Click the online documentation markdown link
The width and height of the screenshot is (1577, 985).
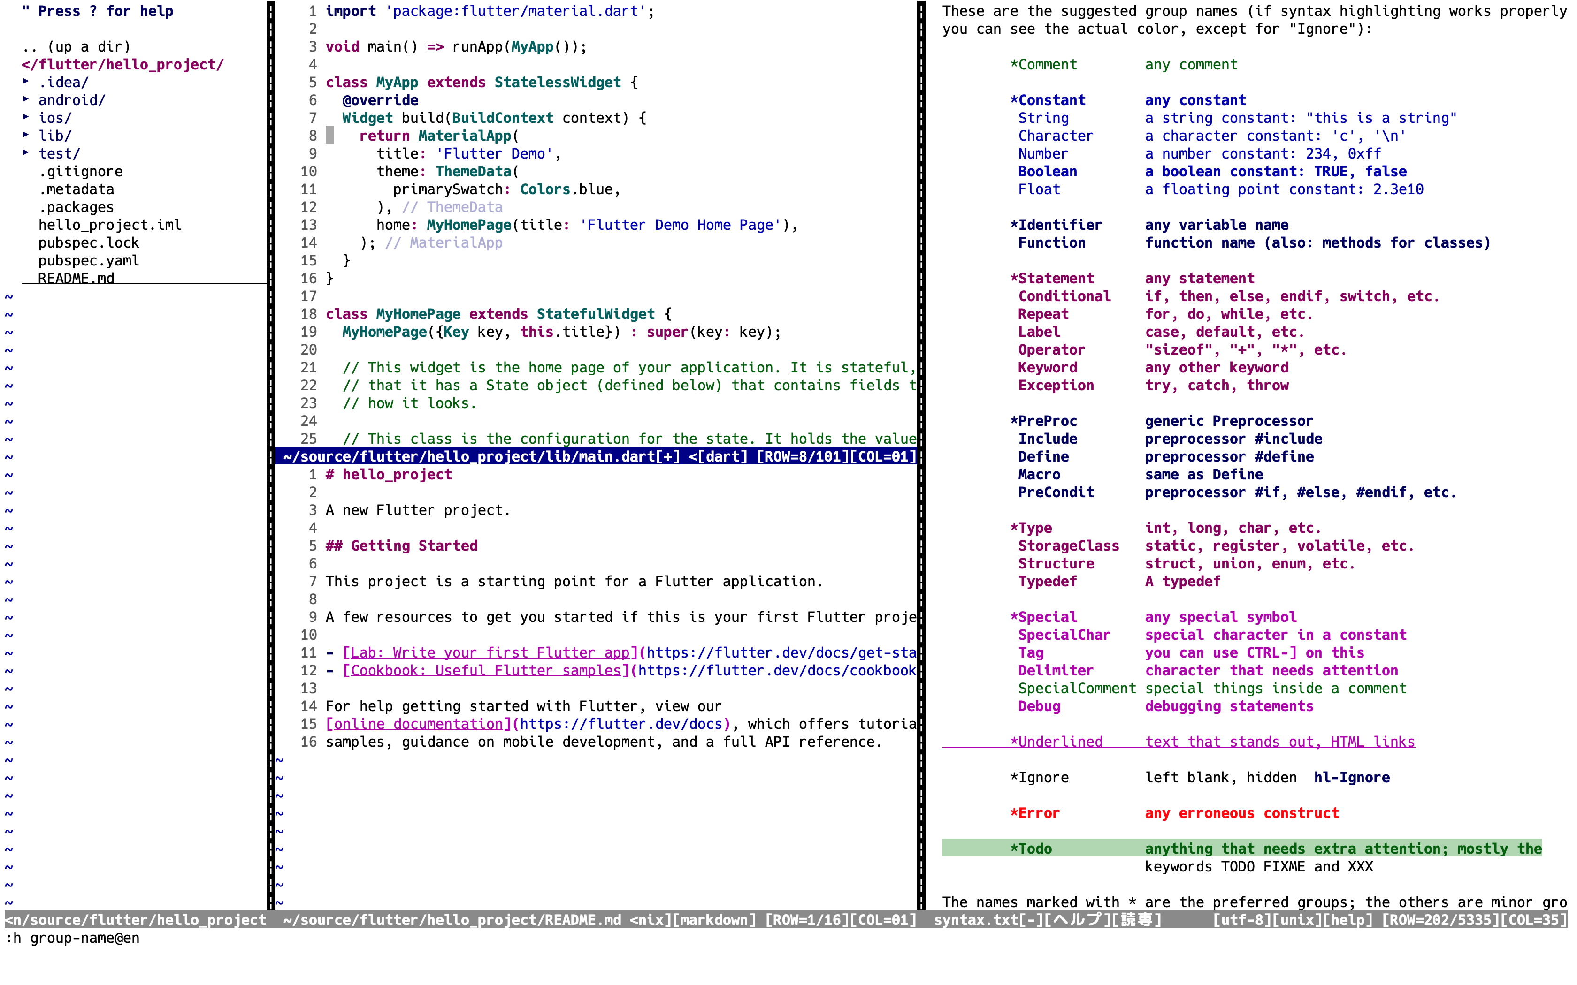(417, 724)
